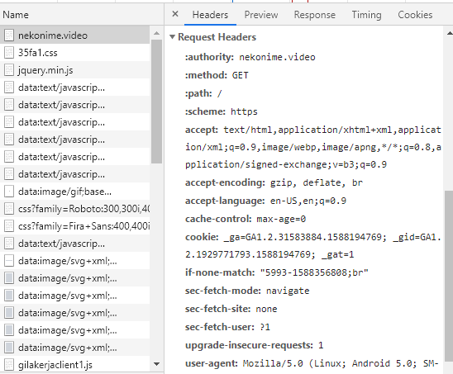Close the request details pane
This screenshot has width=453, height=374.
point(175,14)
